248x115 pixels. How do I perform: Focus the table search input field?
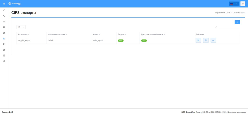click(x=227, y=27)
